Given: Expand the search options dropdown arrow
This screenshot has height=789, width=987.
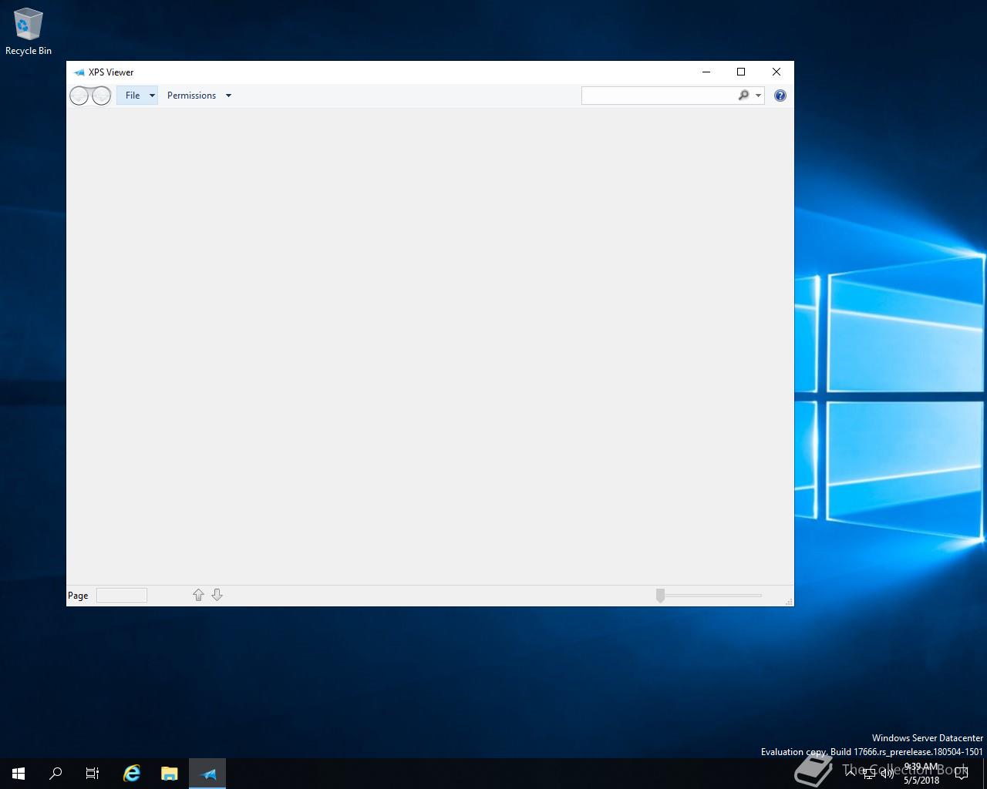Looking at the screenshot, I should (758, 96).
